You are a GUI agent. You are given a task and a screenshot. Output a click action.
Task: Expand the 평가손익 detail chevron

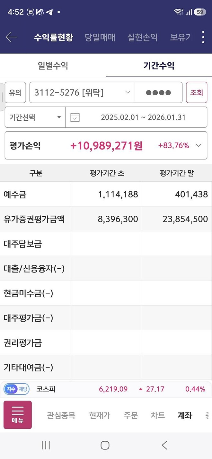click(199, 145)
